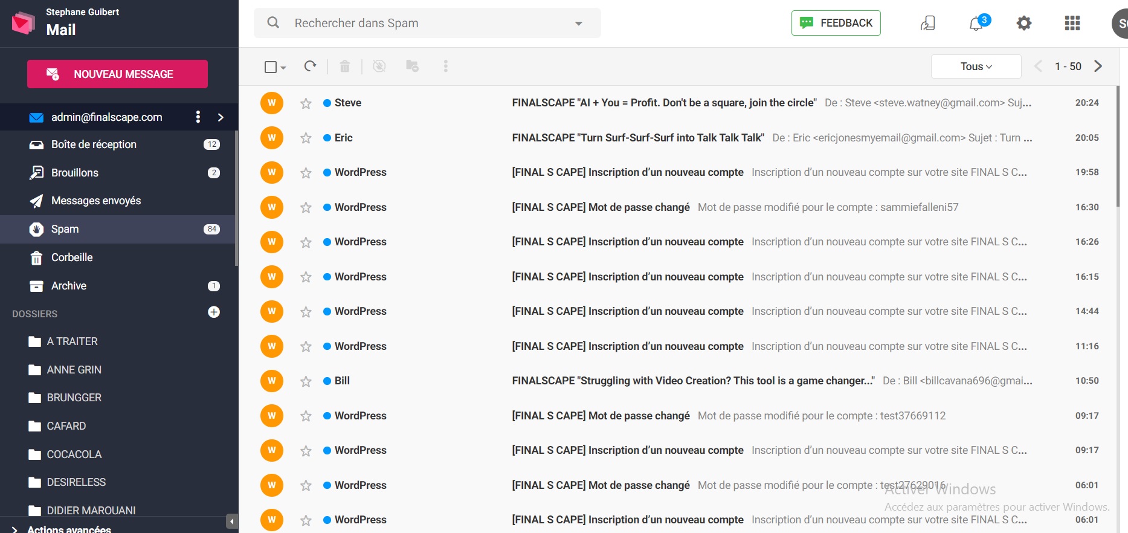Screen dimensions: 1128x533
Task: Click the avatar of Bill's email
Action: coord(272,381)
